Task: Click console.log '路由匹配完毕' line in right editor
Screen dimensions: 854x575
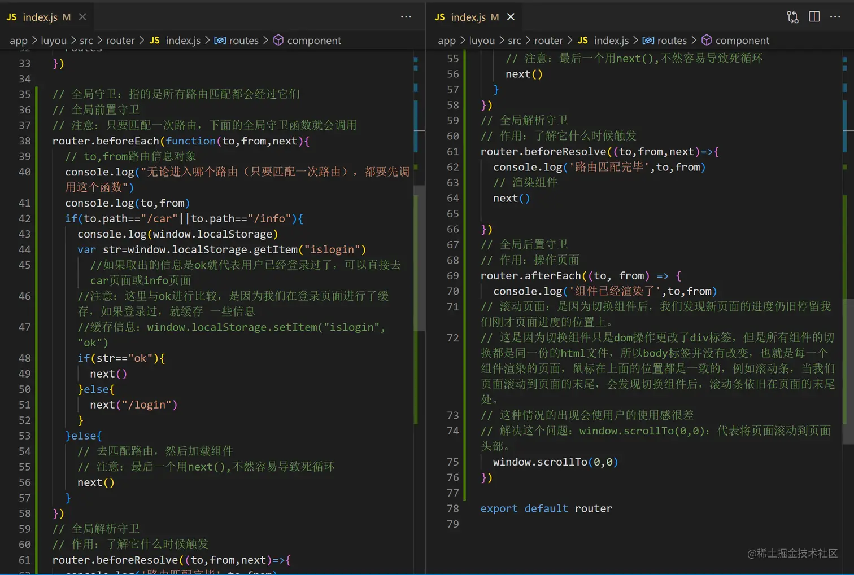Action: tap(599, 167)
